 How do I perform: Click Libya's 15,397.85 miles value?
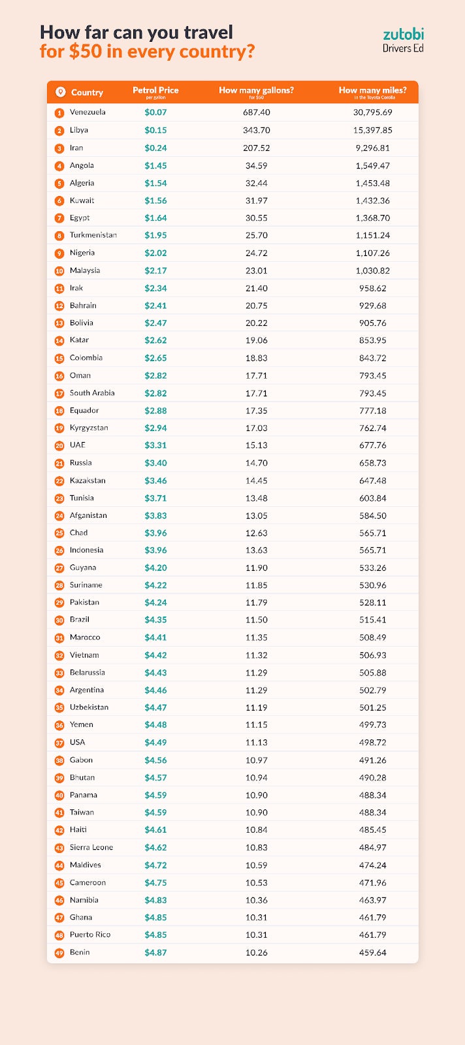tap(373, 130)
